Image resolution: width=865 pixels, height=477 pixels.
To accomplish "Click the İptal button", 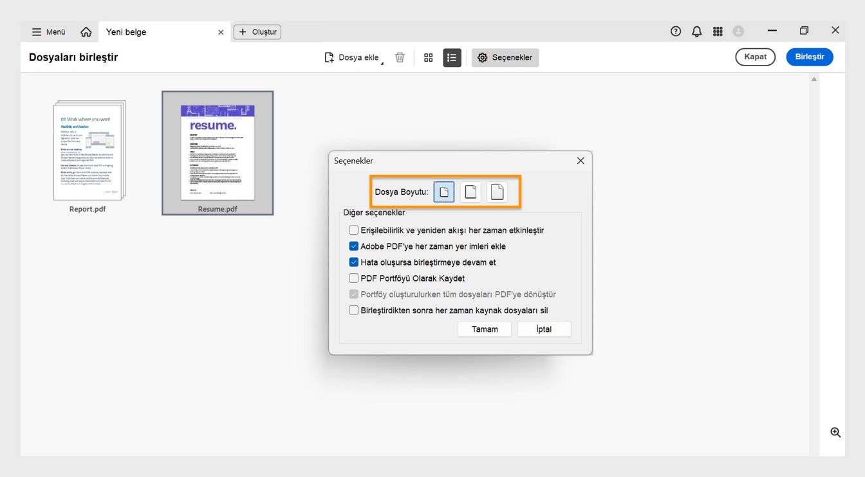I will click(544, 329).
